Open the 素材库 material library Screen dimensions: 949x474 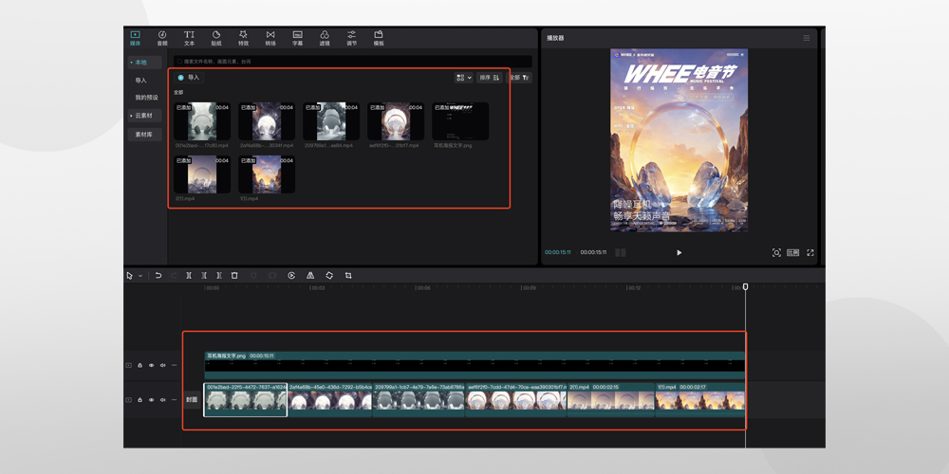(144, 135)
